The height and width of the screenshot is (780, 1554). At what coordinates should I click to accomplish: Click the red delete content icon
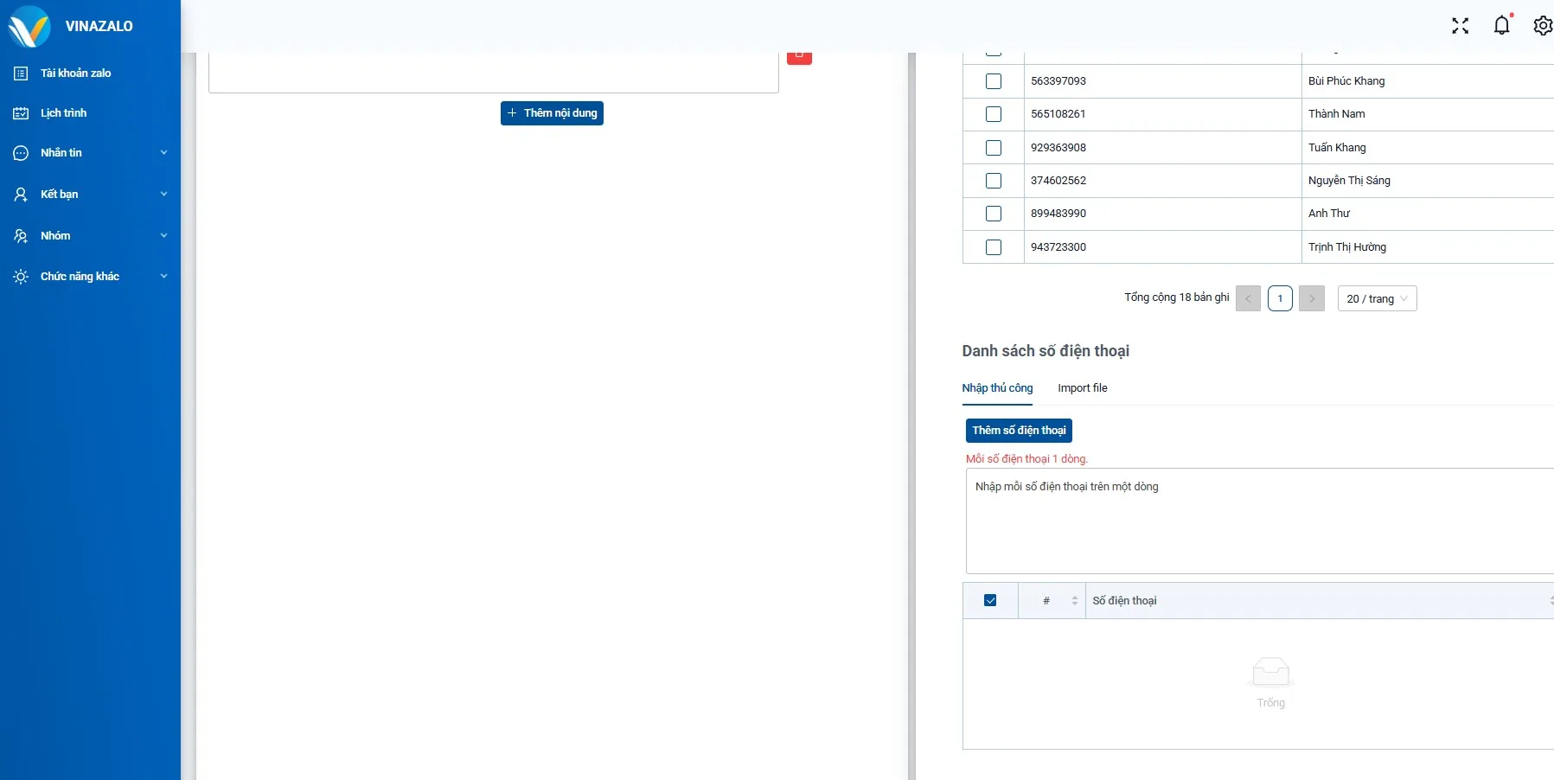[x=799, y=57]
